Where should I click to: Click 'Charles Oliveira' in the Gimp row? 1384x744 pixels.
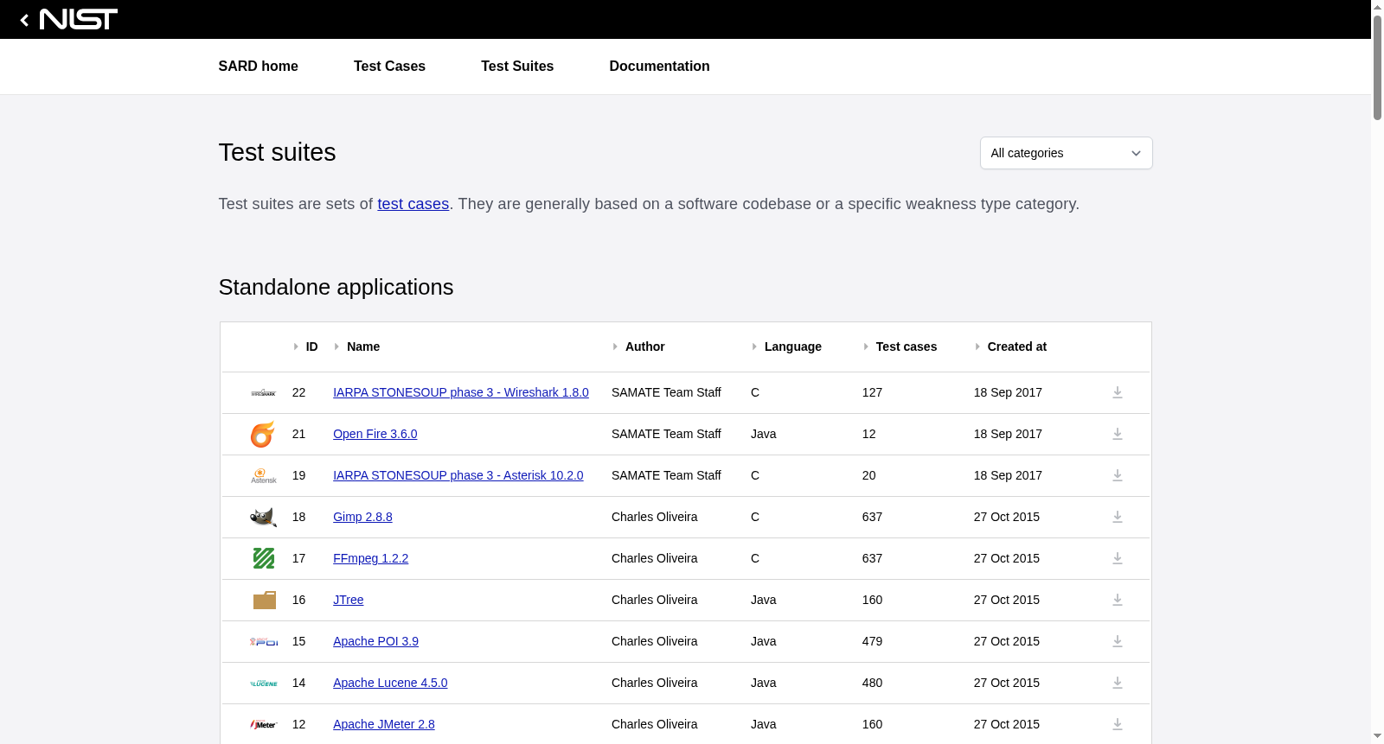coord(654,517)
